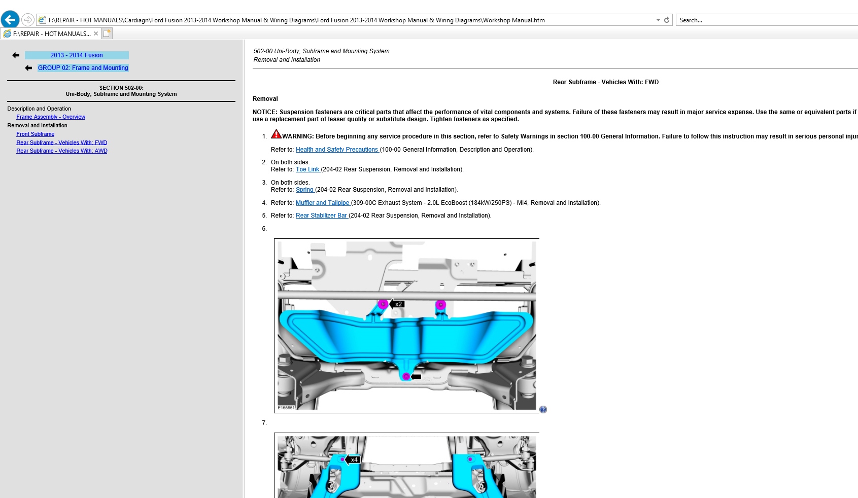
Task: Open a new browser tab
Action: pyautogui.click(x=107, y=33)
